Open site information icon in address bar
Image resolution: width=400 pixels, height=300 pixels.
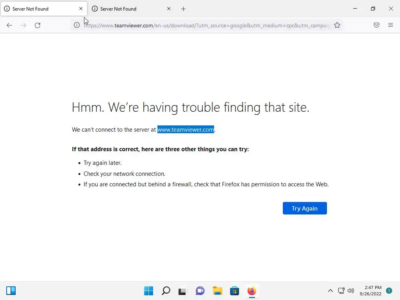point(77,25)
